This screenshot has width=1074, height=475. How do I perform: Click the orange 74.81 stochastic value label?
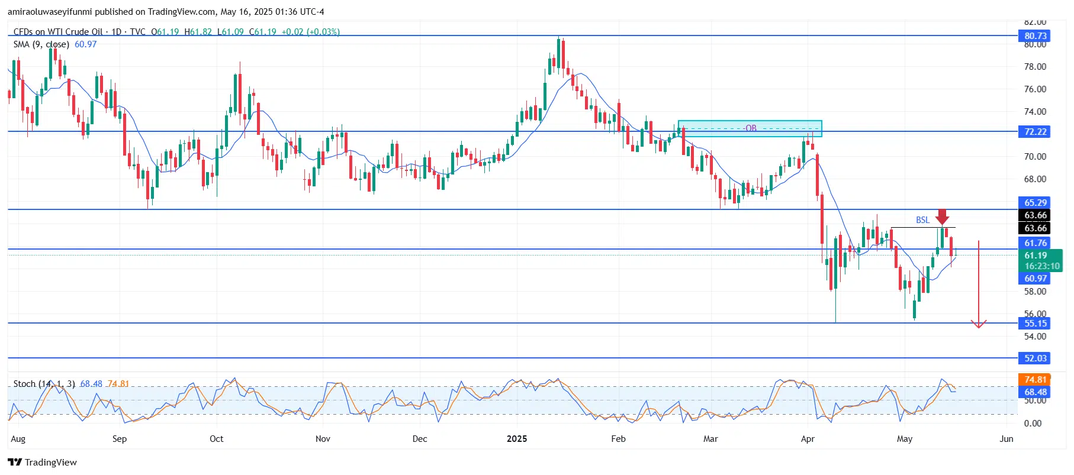pos(1036,380)
